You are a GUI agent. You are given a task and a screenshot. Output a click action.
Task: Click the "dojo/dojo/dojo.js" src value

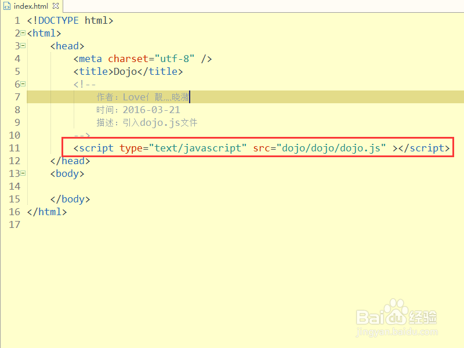click(331, 148)
